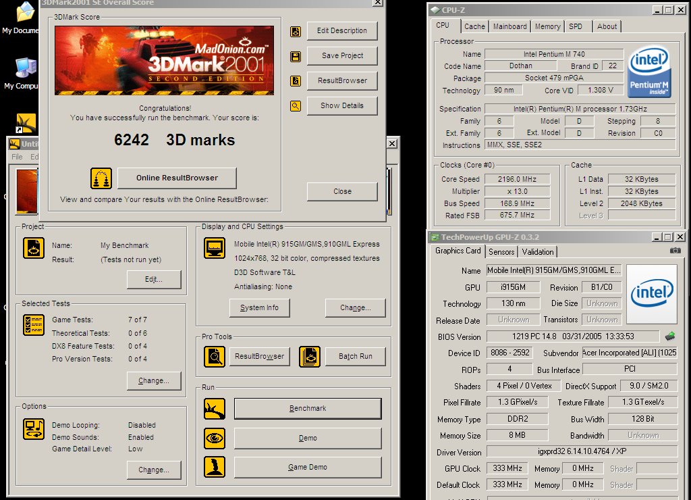Open the About tab in CPU-Z
The width and height of the screenshot is (691, 500).
pyautogui.click(x=607, y=26)
